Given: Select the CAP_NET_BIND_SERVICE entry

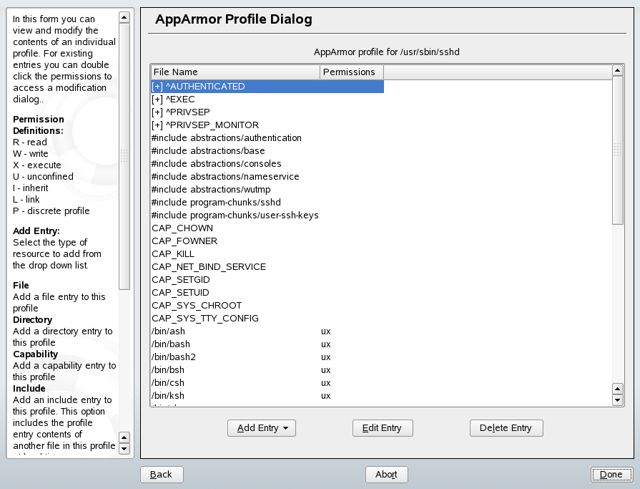Looking at the screenshot, I should click(209, 266).
